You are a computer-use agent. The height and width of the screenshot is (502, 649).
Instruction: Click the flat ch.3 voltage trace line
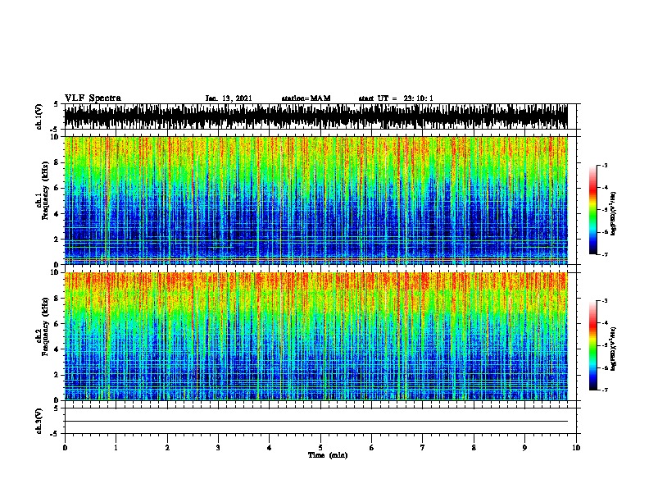[x=315, y=422]
